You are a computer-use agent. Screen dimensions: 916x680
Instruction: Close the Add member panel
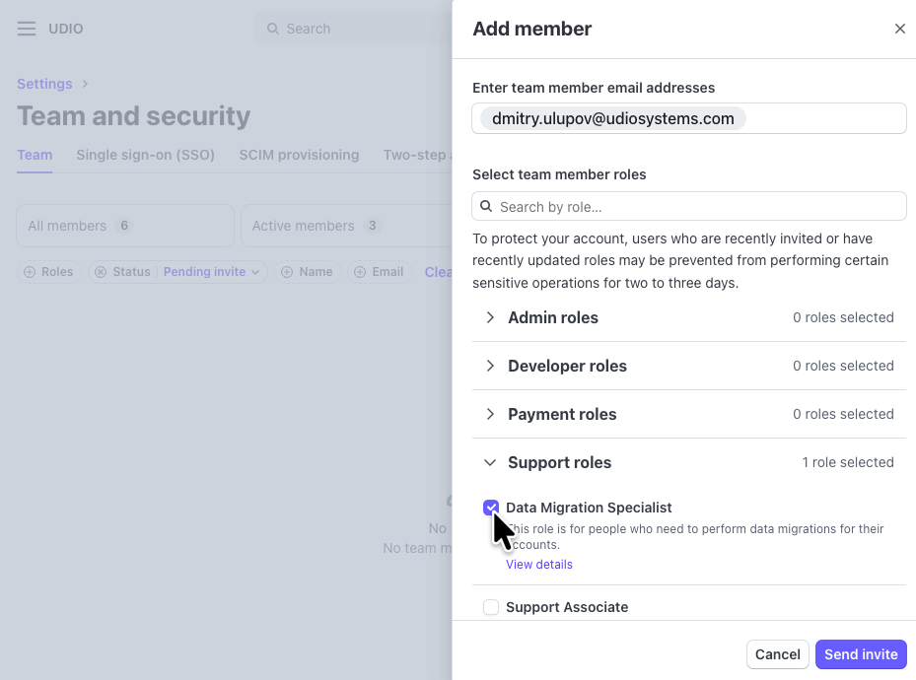pos(899,29)
